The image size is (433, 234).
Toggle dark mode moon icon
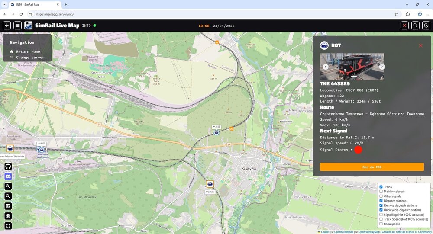click(426, 26)
